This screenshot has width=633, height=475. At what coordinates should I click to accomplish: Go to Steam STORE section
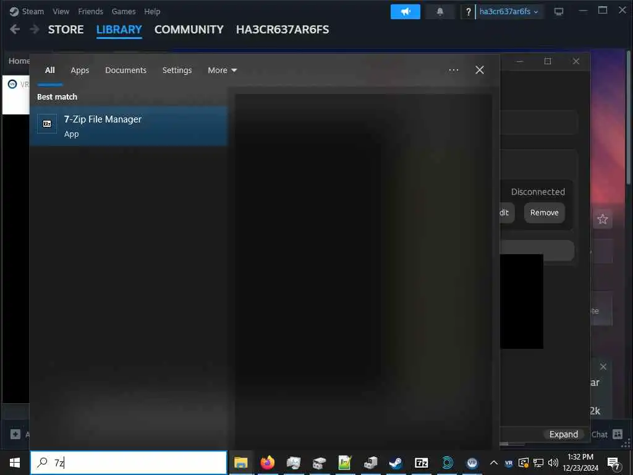(x=66, y=30)
